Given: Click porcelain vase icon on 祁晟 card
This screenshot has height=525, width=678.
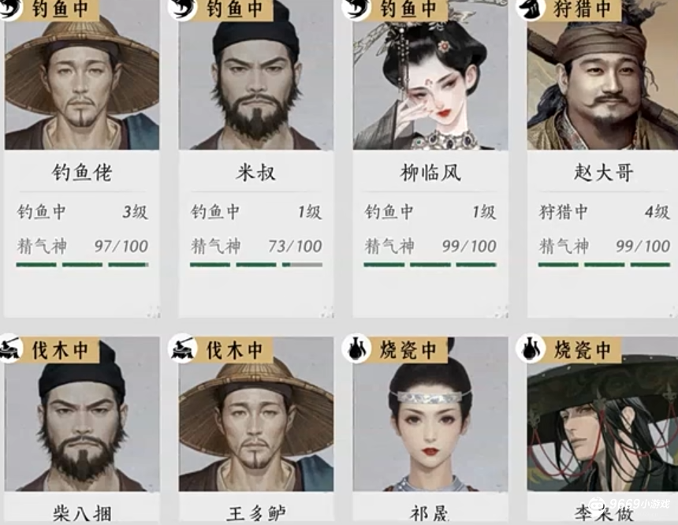Looking at the screenshot, I should pos(356,348).
